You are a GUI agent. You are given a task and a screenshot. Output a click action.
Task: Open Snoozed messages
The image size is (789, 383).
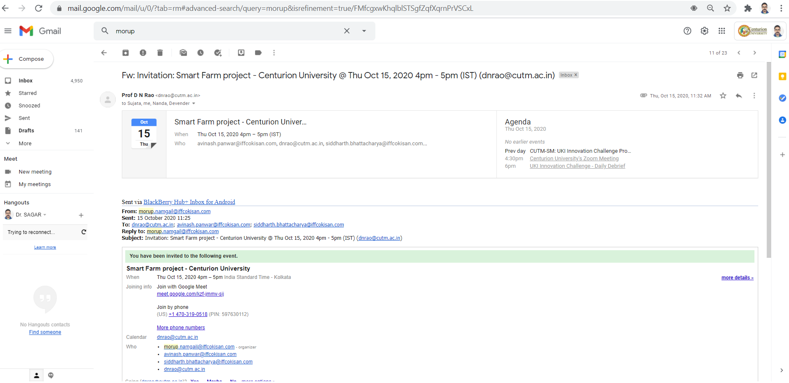pyautogui.click(x=29, y=106)
